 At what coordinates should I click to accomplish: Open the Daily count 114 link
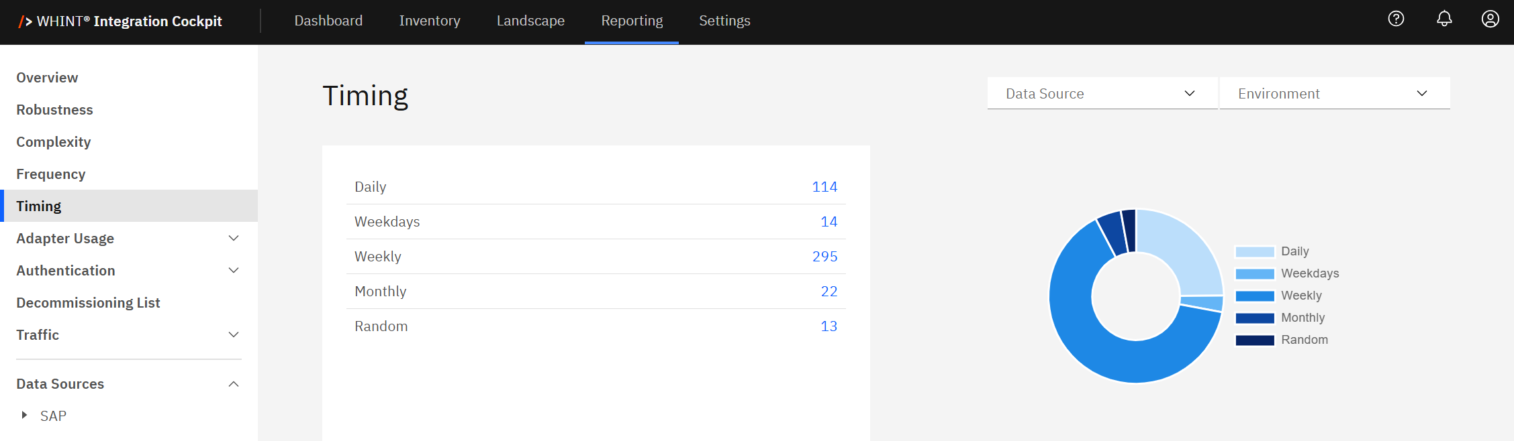pos(824,187)
